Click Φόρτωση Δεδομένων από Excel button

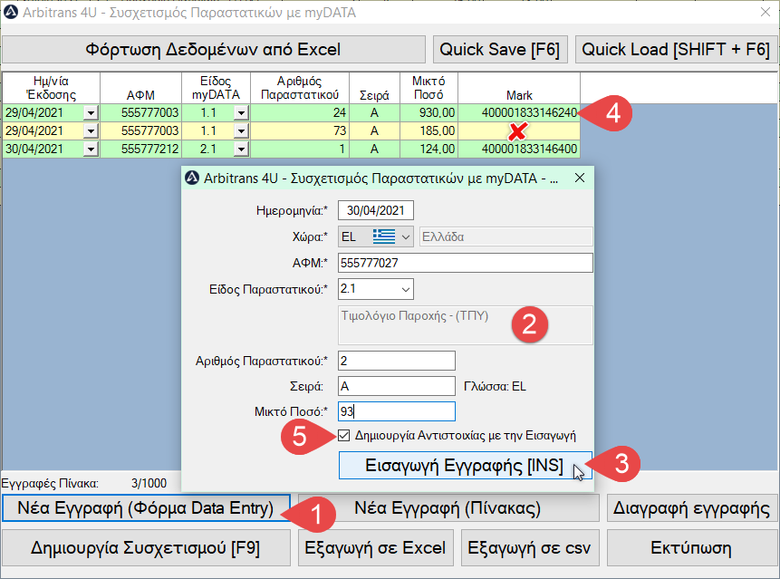pos(214,49)
